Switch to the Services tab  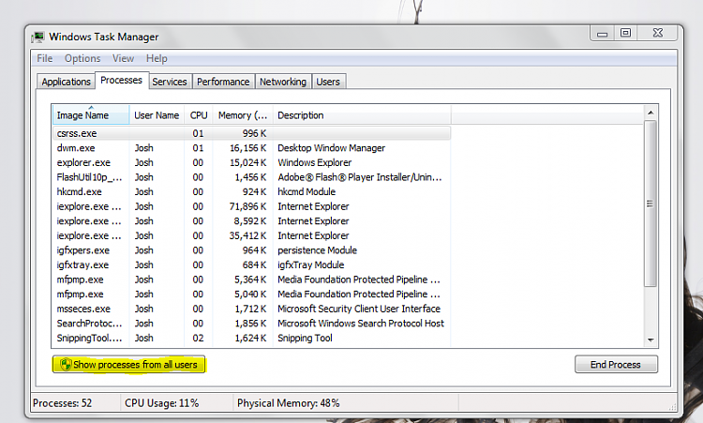coord(170,82)
